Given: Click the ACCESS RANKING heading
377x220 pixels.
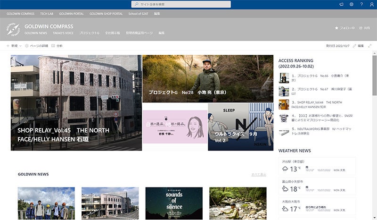Looking at the screenshot, I should pos(296,63).
